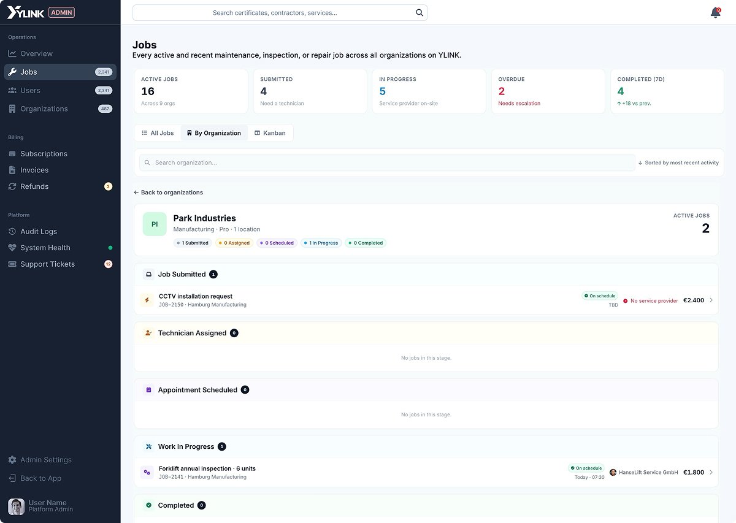Go back to organizations list
Viewport: 736px width, 523px height.
point(169,193)
